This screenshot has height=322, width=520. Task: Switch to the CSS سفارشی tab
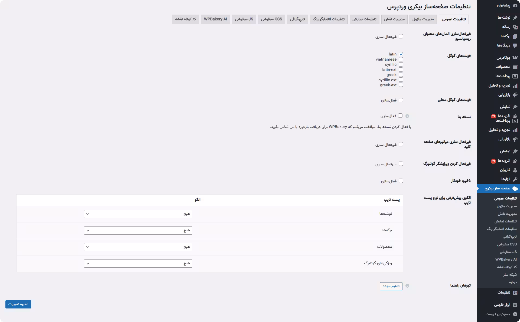(271, 19)
